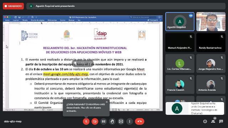Open the chat messages icon

221,121
